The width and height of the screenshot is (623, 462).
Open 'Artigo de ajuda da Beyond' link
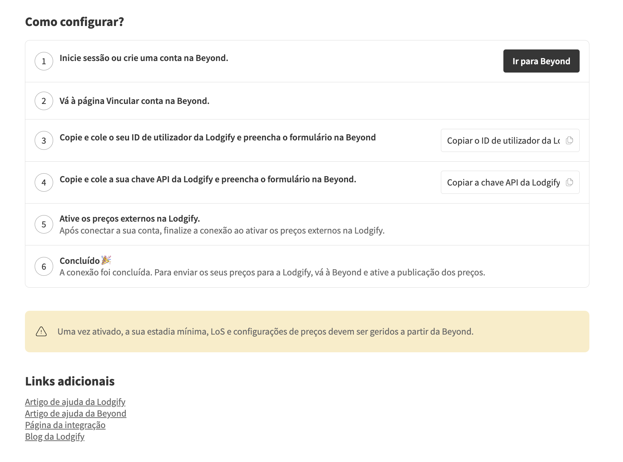(x=76, y=413)
